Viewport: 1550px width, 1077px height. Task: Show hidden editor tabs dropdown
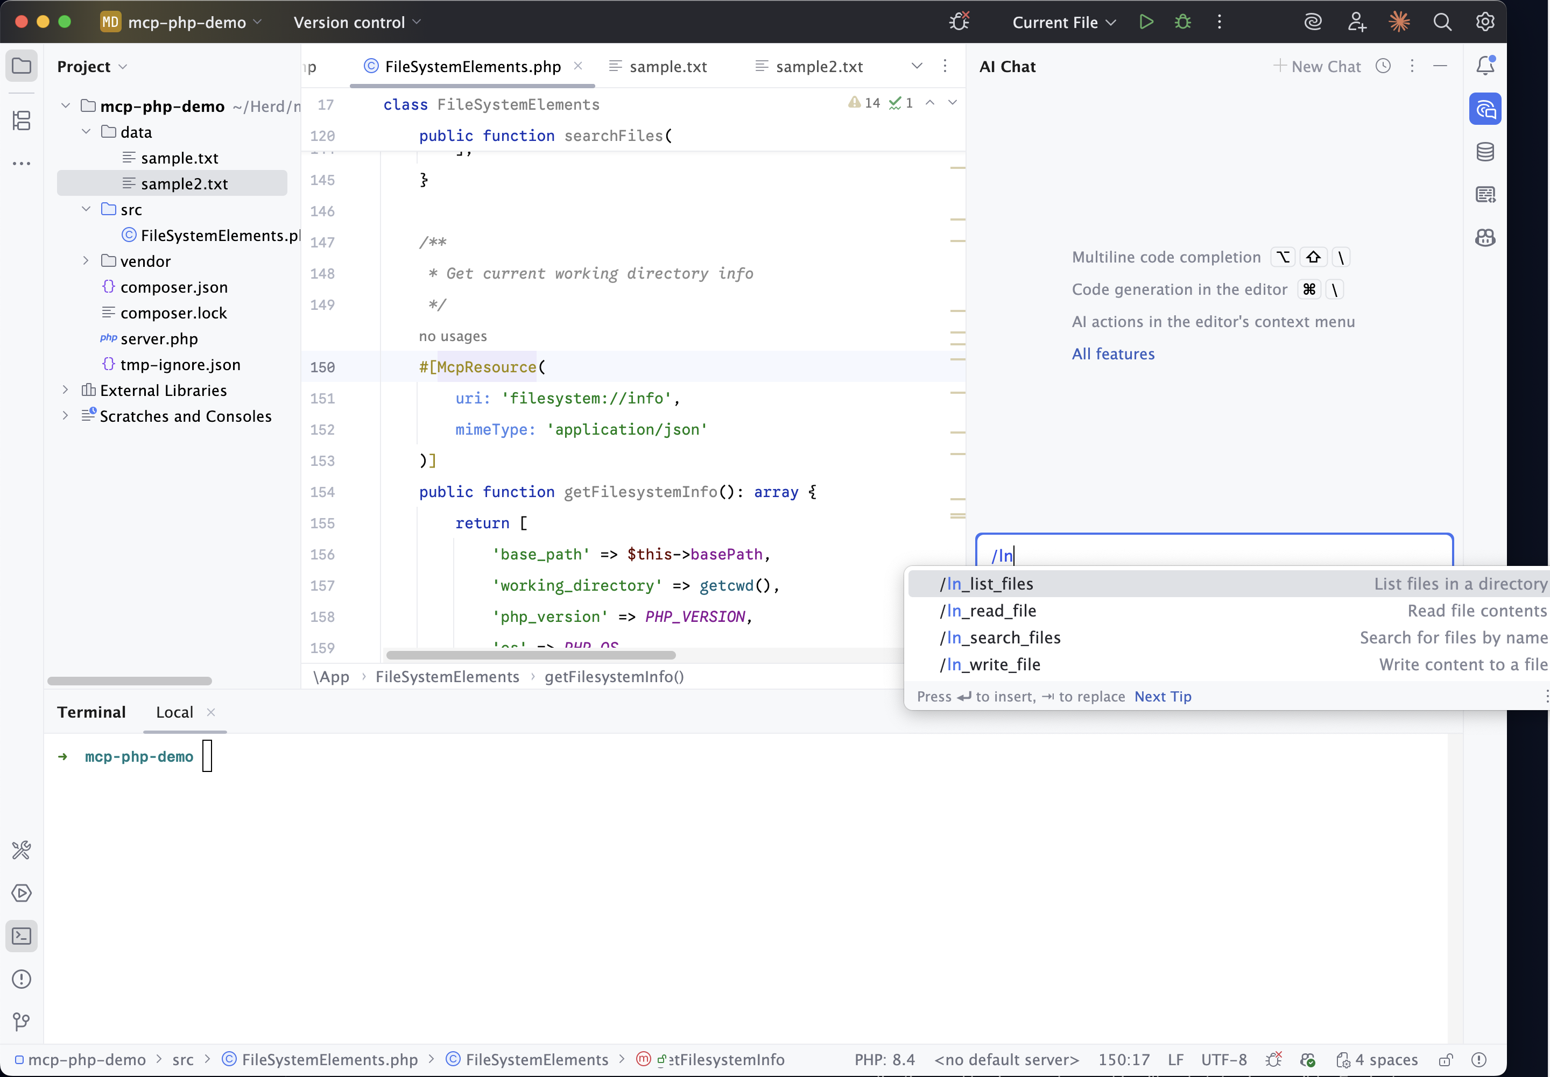pyautogui.click(x=917, y=66)
